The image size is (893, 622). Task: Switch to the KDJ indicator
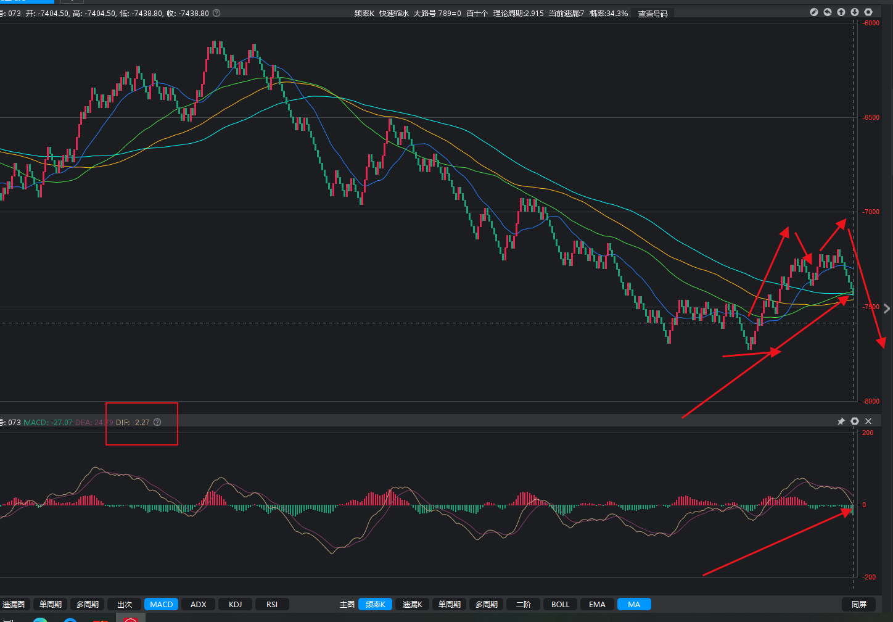coord(236,604)
